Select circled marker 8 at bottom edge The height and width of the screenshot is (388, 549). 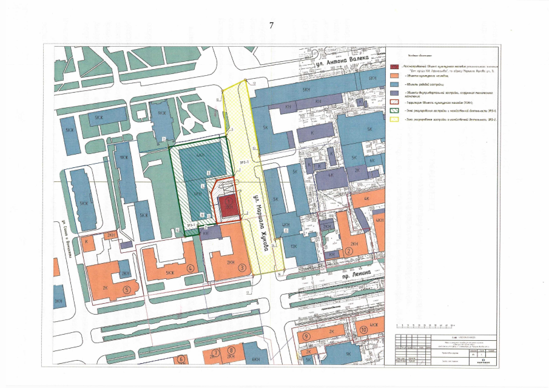coord(231,351)
